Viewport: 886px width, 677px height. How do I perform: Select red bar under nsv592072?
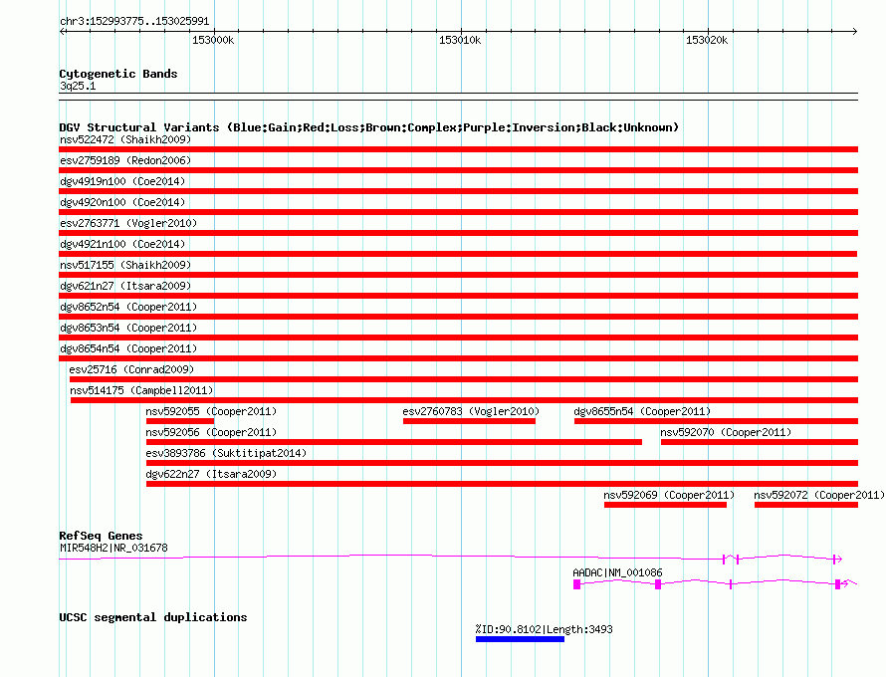(x=806, y=505)
